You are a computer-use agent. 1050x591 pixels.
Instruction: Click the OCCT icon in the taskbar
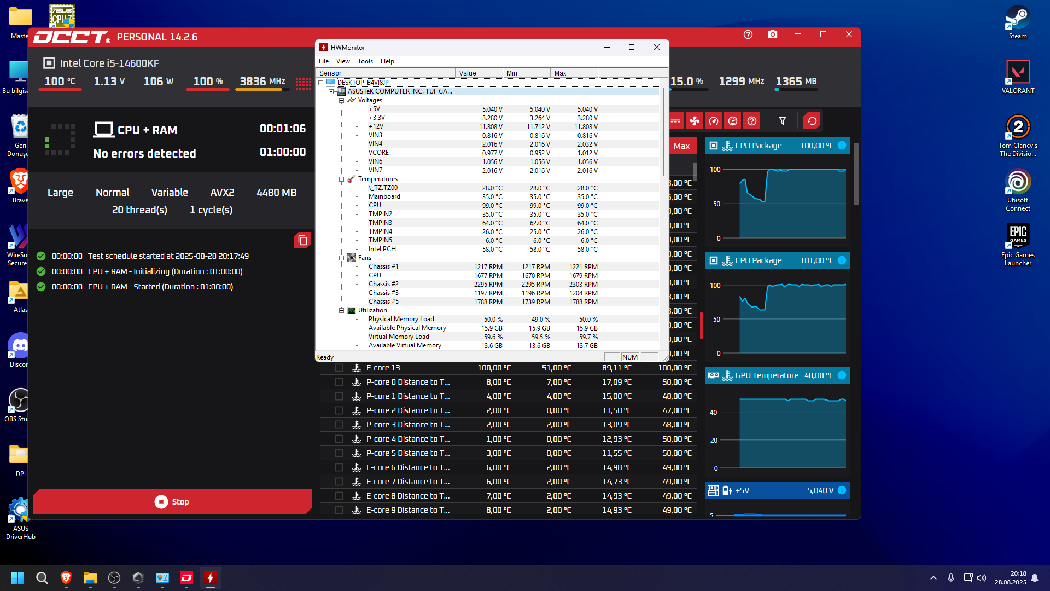coord(186,578)
